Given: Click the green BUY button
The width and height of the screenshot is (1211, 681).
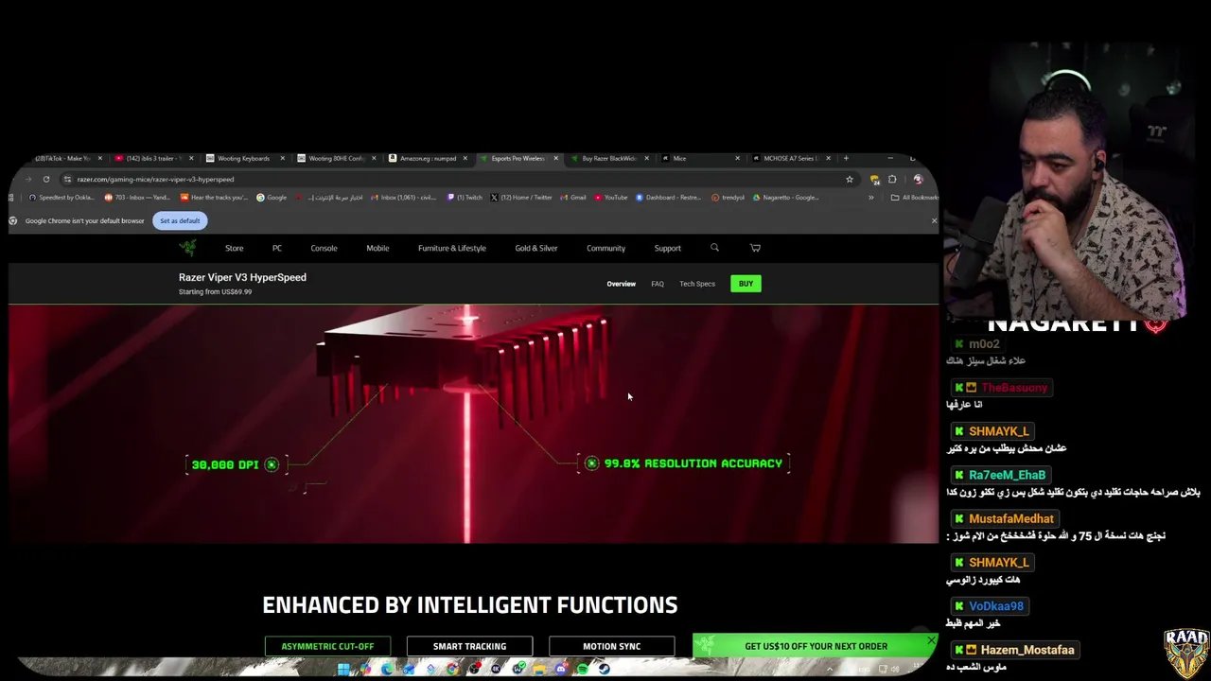Looking at the screenshot, I should pos(746,284).
